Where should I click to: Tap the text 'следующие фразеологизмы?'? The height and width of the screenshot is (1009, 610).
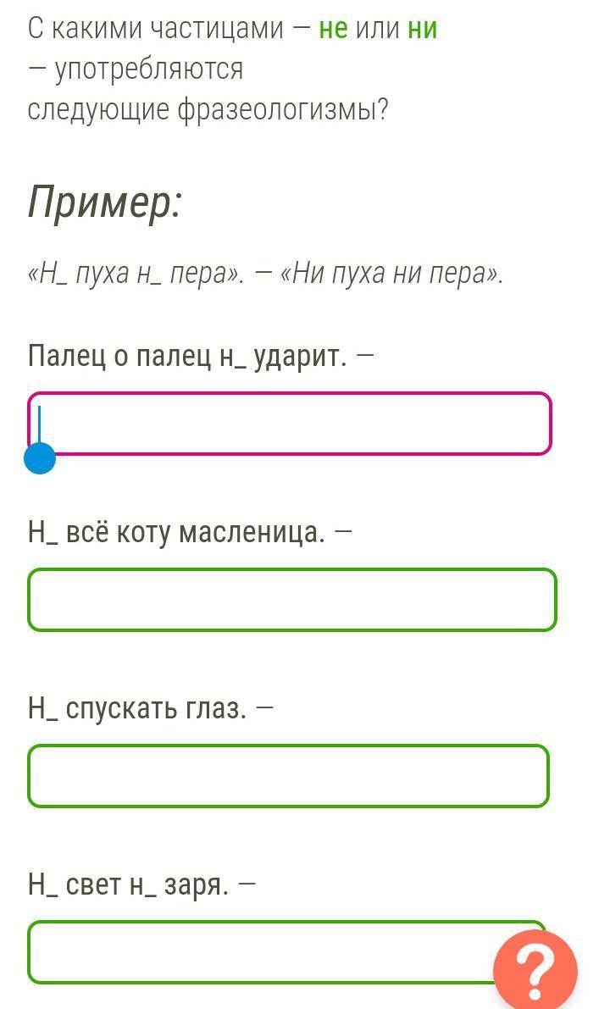[208, 110]
